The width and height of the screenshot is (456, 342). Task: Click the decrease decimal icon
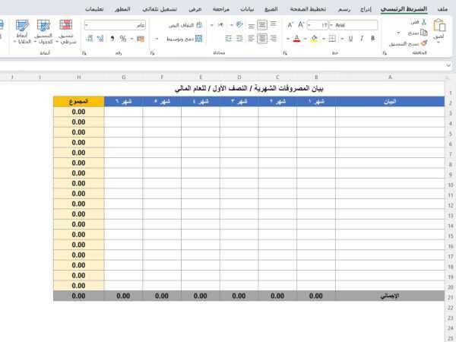(x=90, y=39)
